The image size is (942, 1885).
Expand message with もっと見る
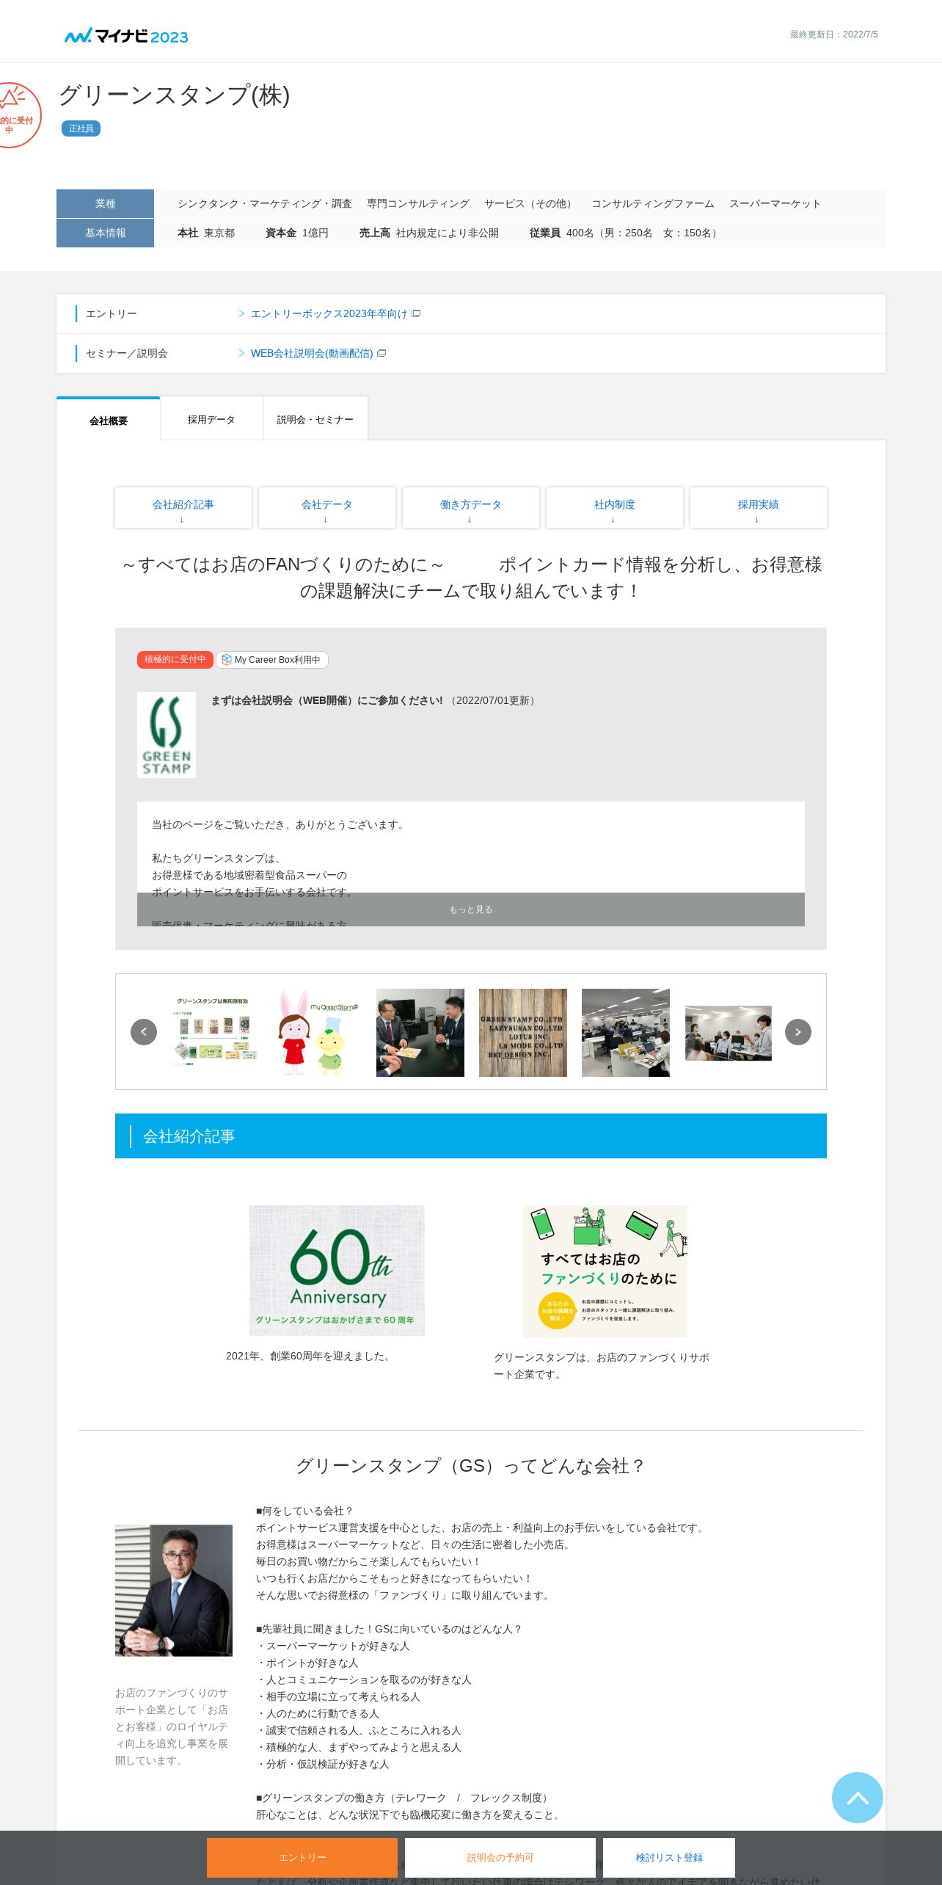pyautogui.click(x=471, y=909)
